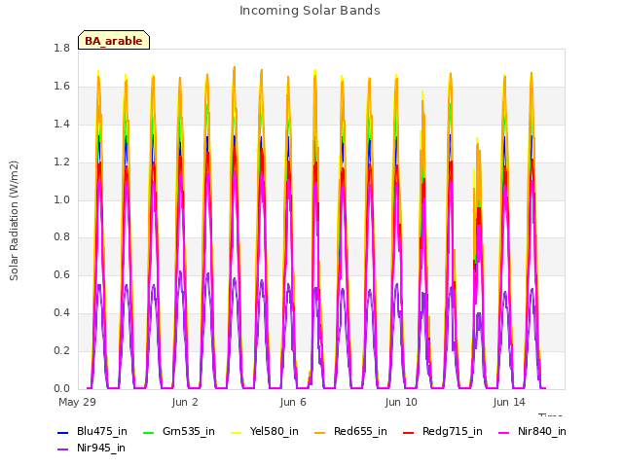
Task: Click the 1.0 y-axis tick label
Action: click(61, 199)
